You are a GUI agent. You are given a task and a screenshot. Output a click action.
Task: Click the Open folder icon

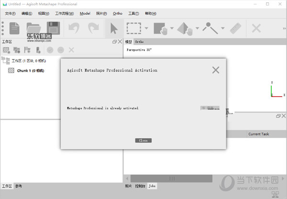pyautogui.click(x=33, y=28)
